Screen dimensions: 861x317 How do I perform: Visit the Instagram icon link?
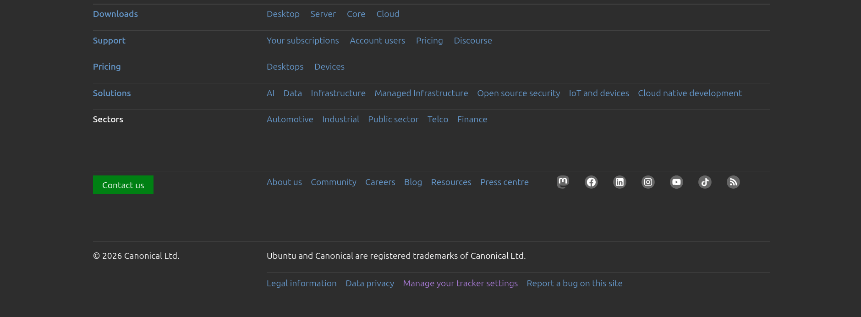coord(648,182)
